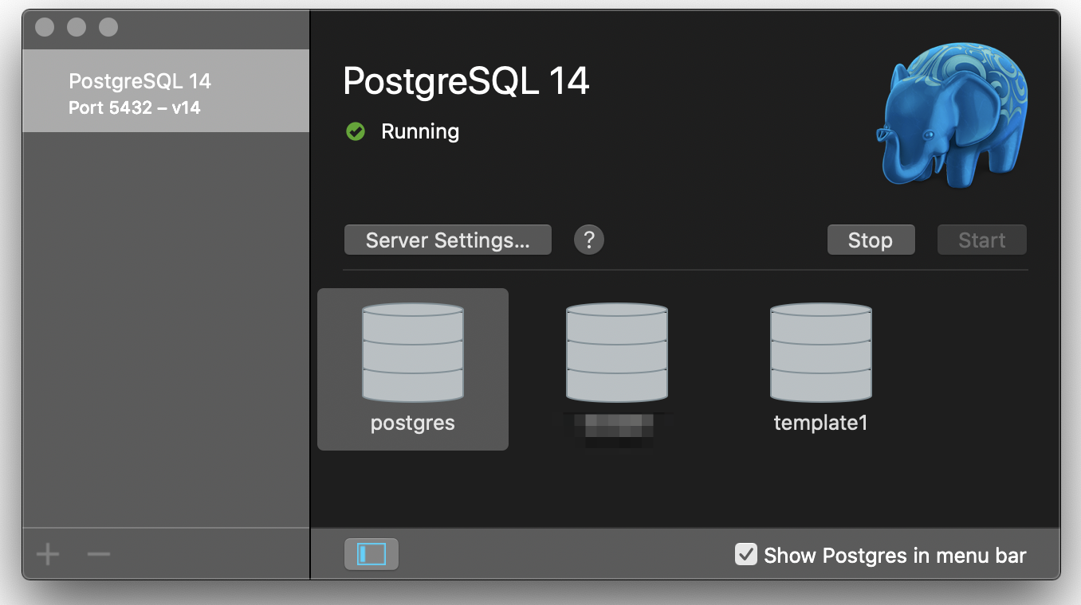Click the blue elephant Postgres logo

coord(953,116)
